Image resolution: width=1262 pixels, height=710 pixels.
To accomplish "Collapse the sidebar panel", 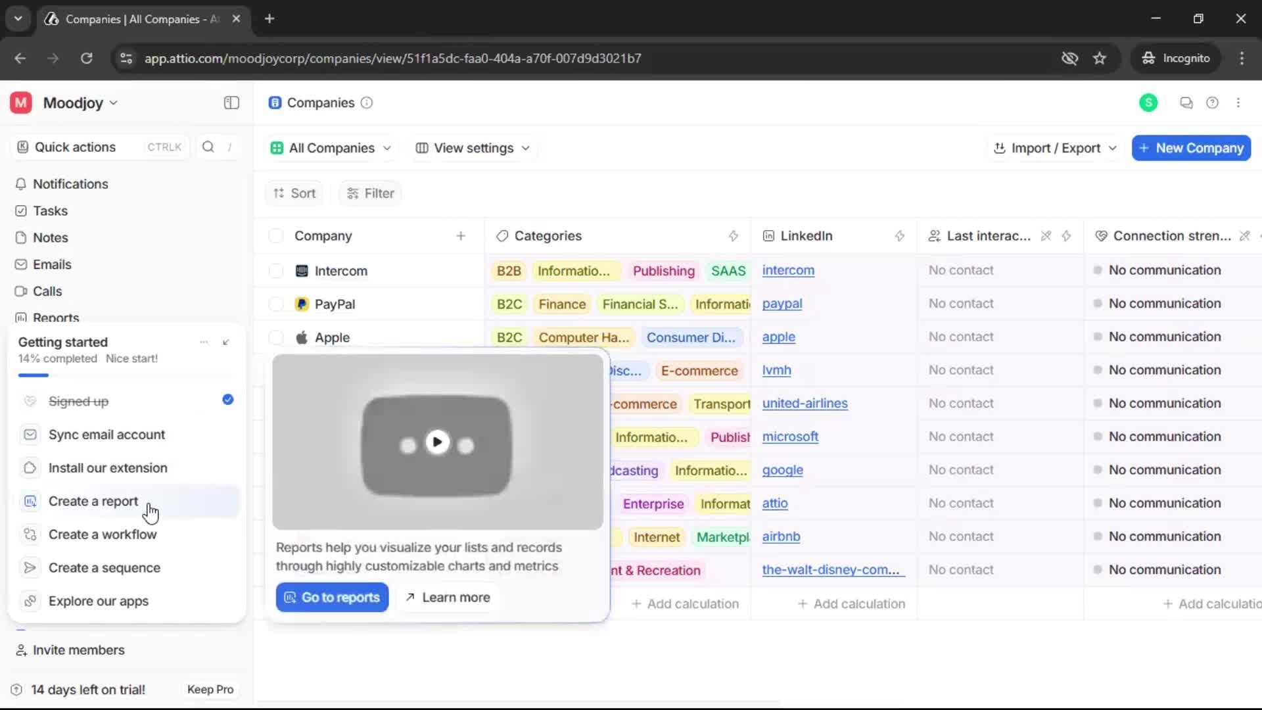I will [x=231, y=103].
